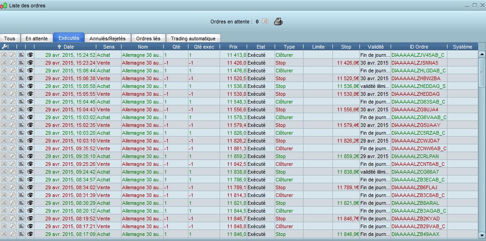
Task: Click cancel order icon on 09:24:42 row
Action: click(x=4, y=172)
